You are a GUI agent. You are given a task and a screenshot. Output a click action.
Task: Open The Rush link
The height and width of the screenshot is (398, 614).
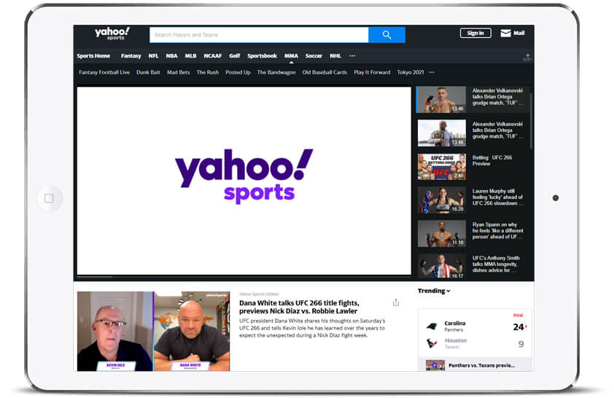point(208,72)
